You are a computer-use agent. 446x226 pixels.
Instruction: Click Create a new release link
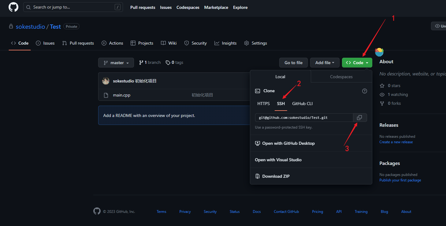[x=396, y=142]
